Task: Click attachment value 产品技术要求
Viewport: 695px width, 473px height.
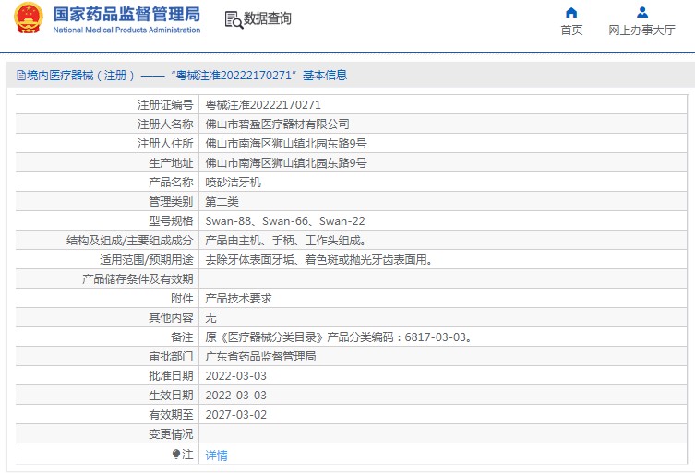Action: (238, 299)
